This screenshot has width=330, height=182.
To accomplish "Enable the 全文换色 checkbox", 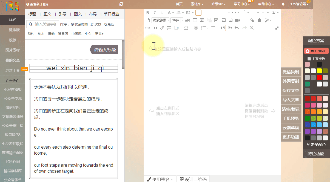I will (x=309, y=59).
